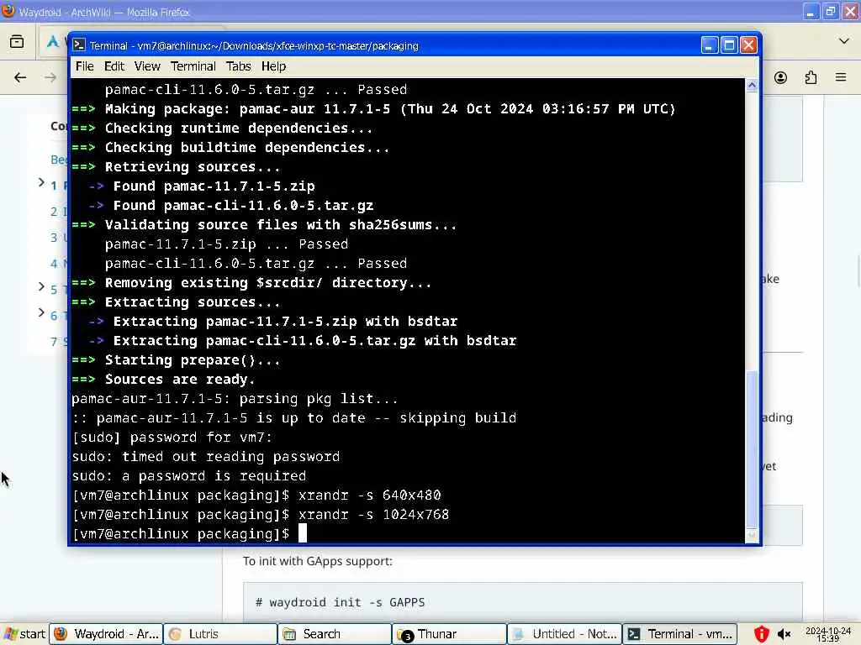This screenshot has height=645, width=861.
Task: Minimize the Firefox window
Action: 811,12
